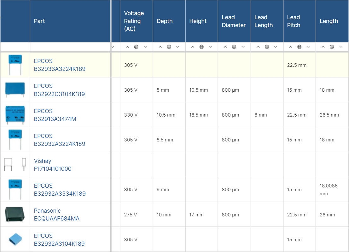Click the Lead Diameter column header

pos(234,21)
